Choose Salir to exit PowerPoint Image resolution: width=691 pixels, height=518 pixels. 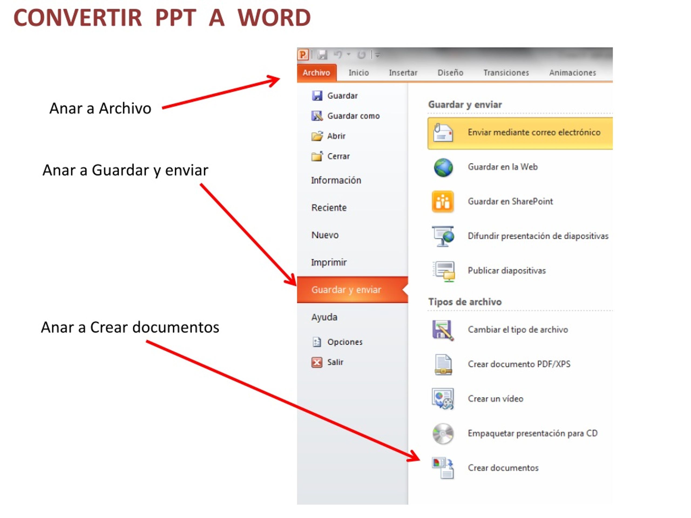pos(335,363)
